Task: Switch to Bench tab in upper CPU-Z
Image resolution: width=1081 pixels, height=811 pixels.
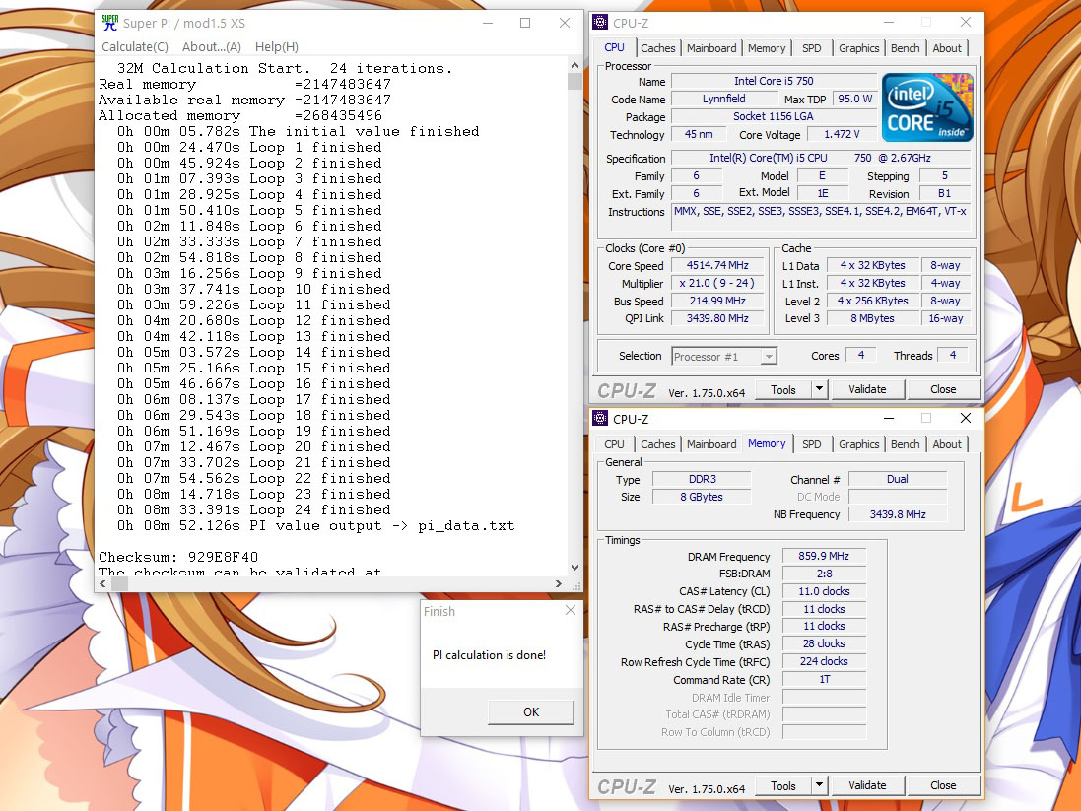Action: [x=906, y=48]
